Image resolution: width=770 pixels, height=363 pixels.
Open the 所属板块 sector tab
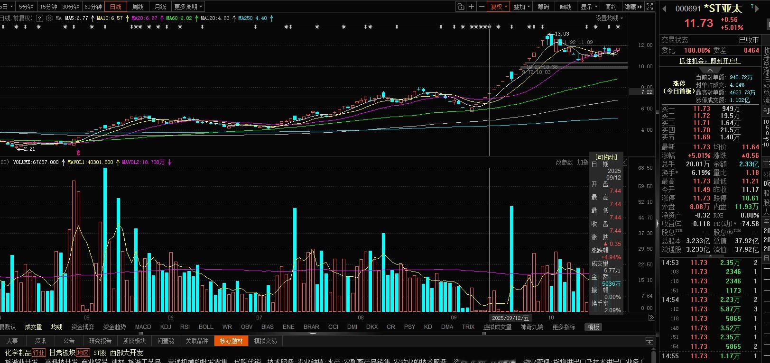[x=135, y=341]
